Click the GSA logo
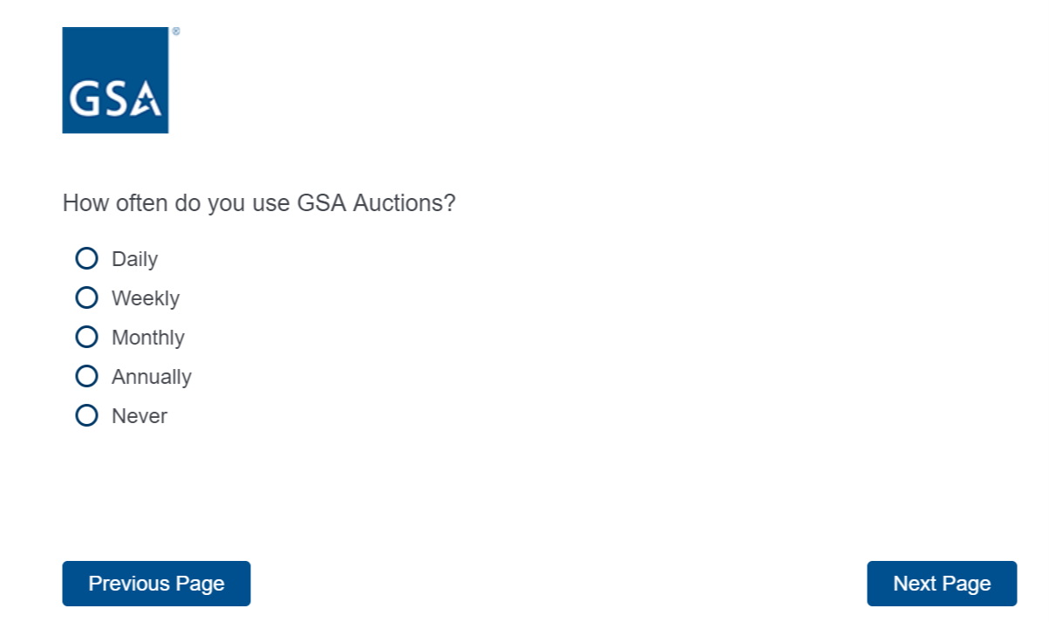Screen dimensions: 1049x622 [x=115, y=80]
